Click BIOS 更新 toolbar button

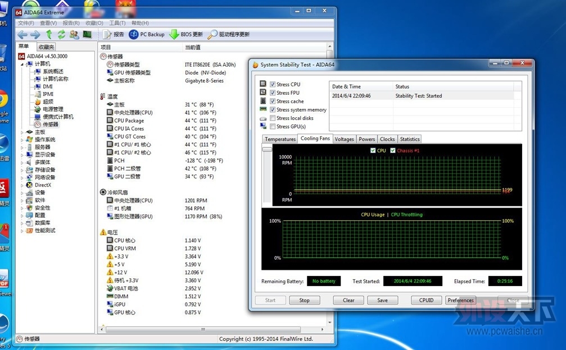[x=186, y=35]
